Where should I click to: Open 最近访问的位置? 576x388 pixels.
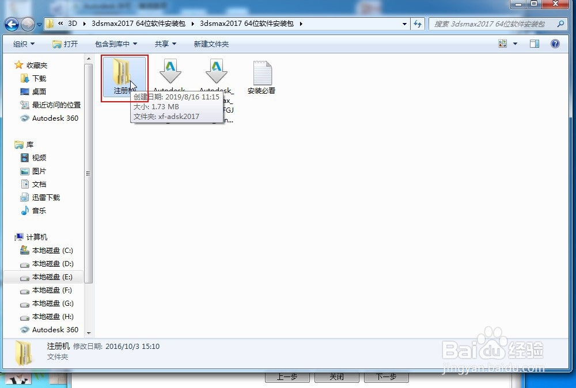coord(56,105)
